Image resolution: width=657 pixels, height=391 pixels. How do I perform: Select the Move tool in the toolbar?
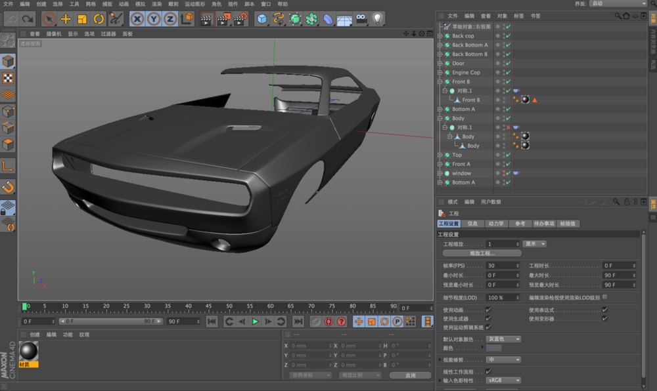[66, 19]
